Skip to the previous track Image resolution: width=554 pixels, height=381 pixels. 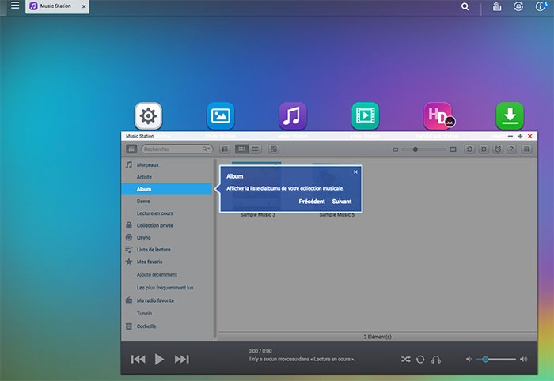138,359
